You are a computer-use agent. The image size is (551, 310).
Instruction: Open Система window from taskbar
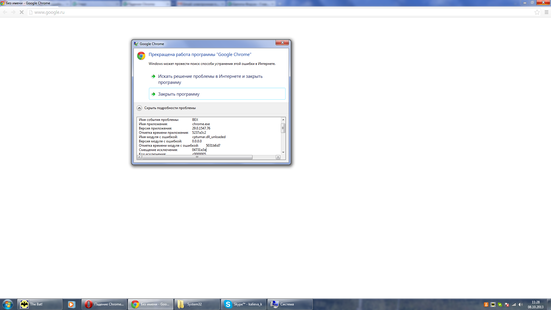(x=290, y=304)
